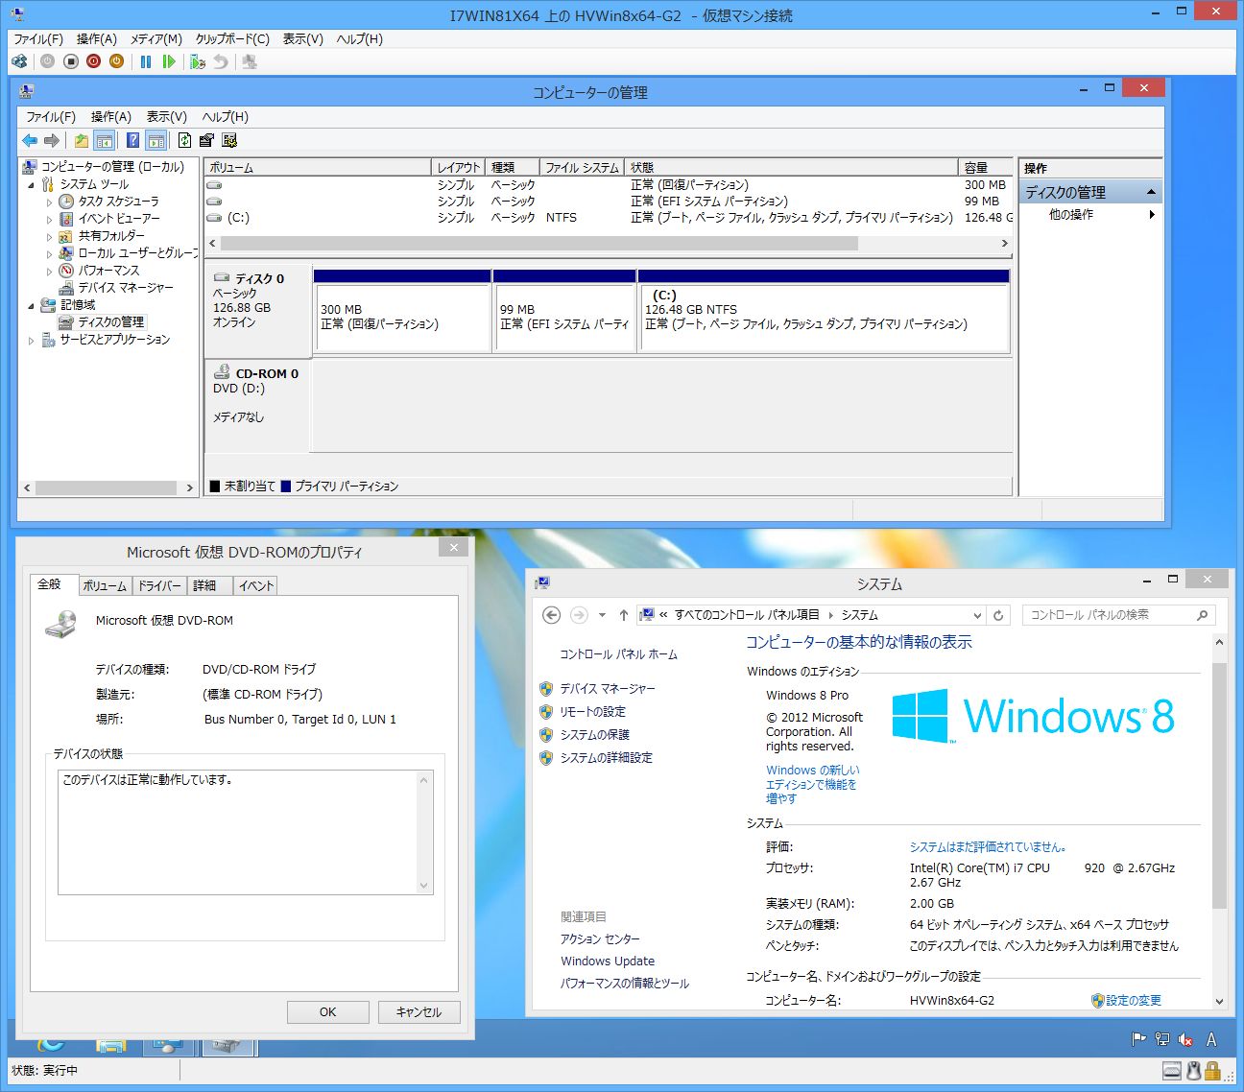1244x1092 pixels.
Task: Expand the タスク スケジューラ node
Action: (49, 202)
